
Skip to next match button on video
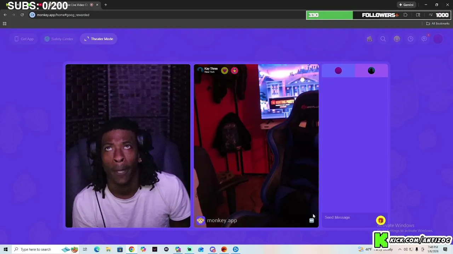tap(311, 220)
